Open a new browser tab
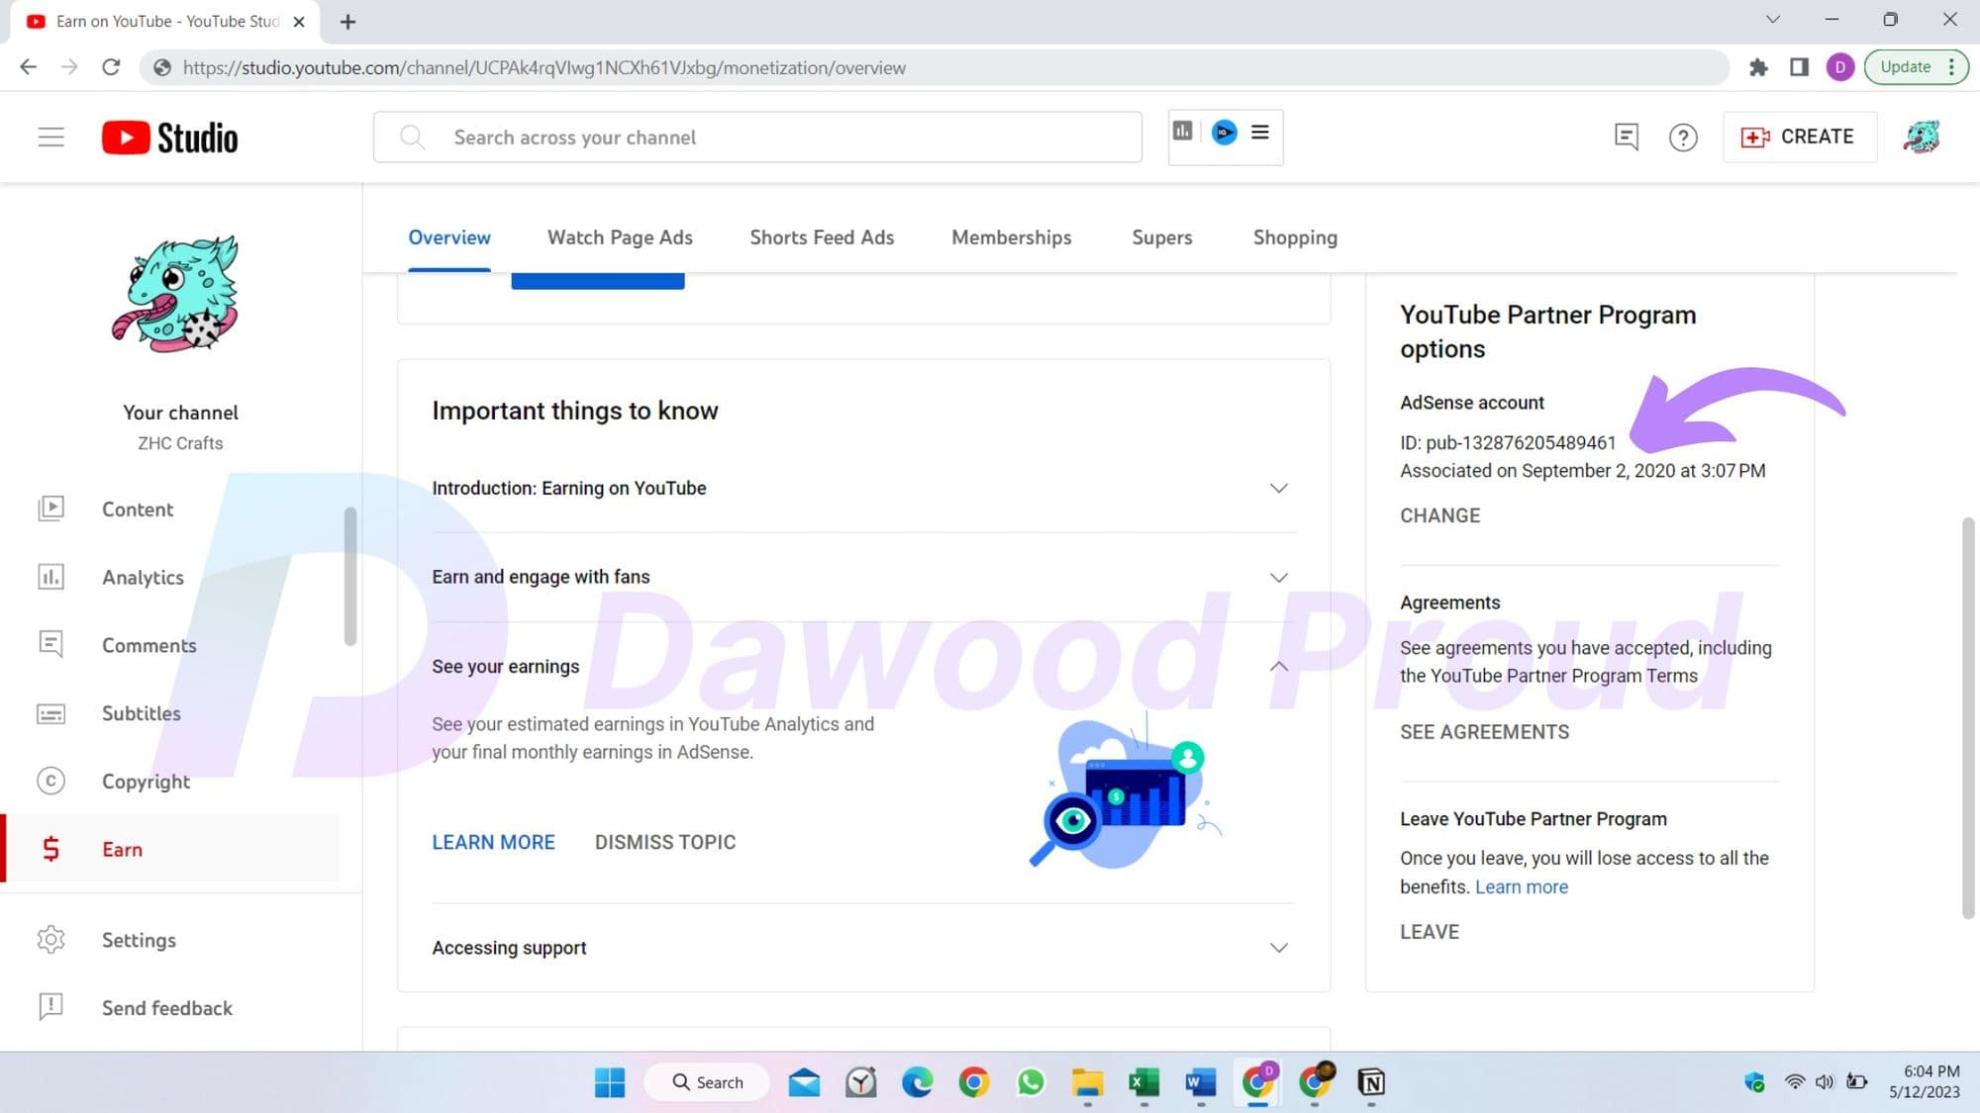Screen dimensions: 1980x1113 tap(347, 22)
